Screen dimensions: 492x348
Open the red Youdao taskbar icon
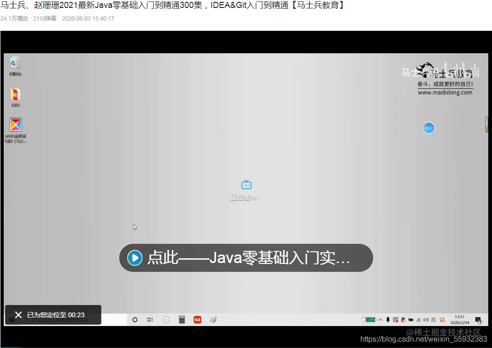[x=197, y=320]
